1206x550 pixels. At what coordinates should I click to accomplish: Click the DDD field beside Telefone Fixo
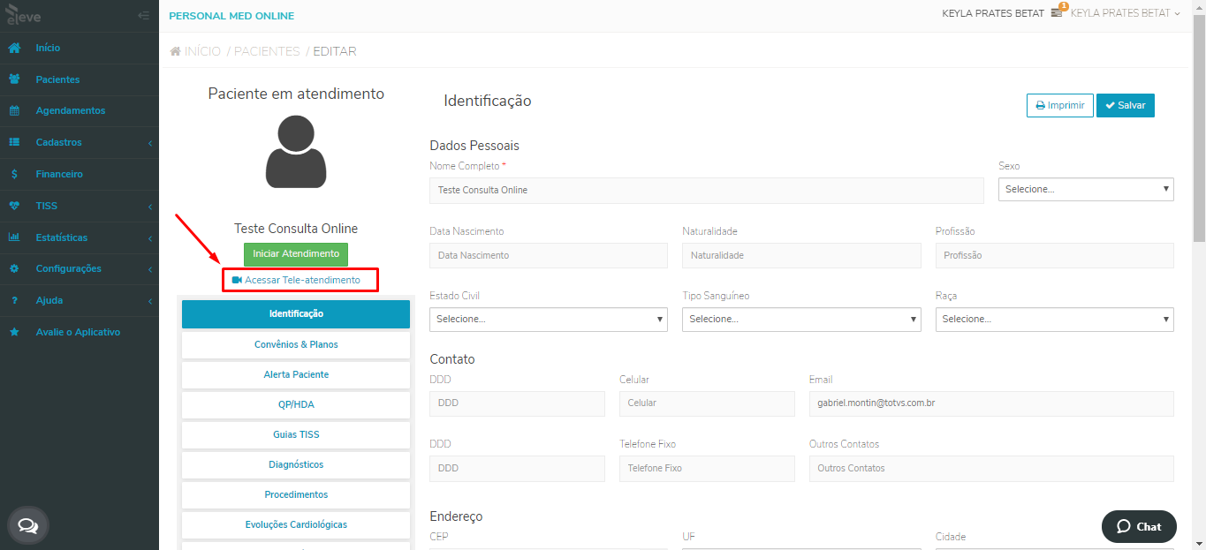[517, 468]
